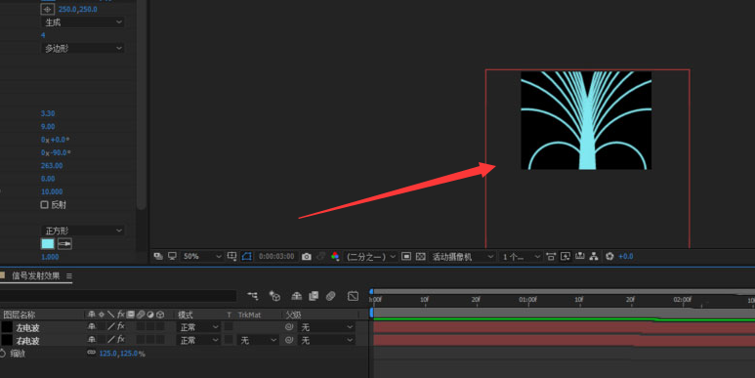Select the 信号发射效果 composition tab
This screenshot has width=755, height=378.
coord(35,275)
